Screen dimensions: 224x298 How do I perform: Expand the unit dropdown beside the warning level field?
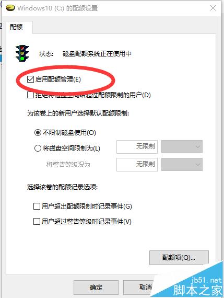pos(182,164)
